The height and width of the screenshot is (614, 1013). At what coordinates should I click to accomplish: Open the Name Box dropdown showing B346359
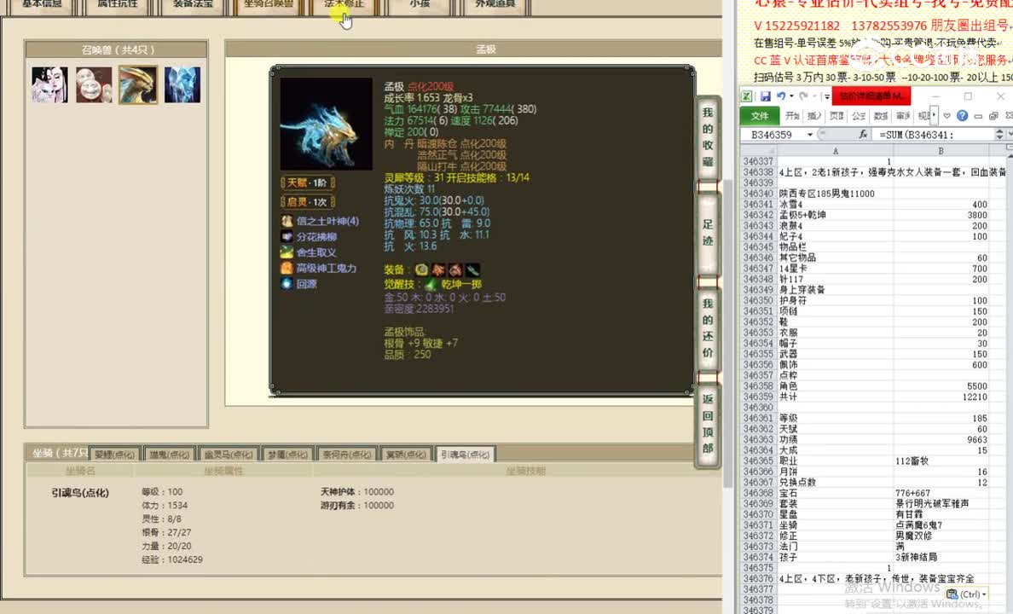coord(809,134)
